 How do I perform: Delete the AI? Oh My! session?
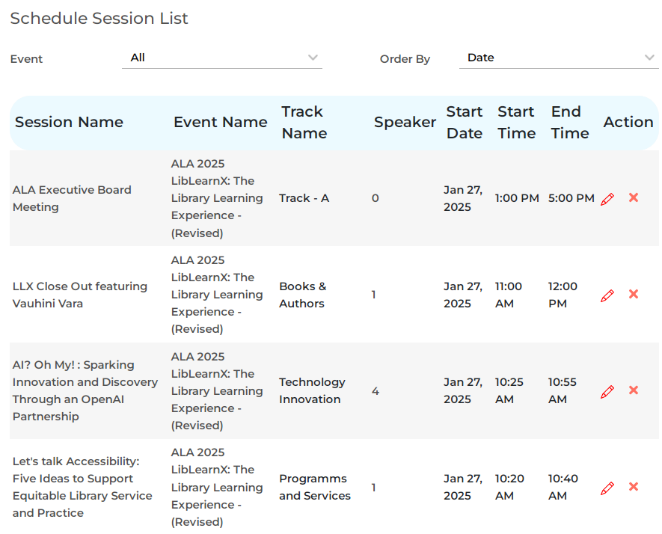(x=634, y=390)
